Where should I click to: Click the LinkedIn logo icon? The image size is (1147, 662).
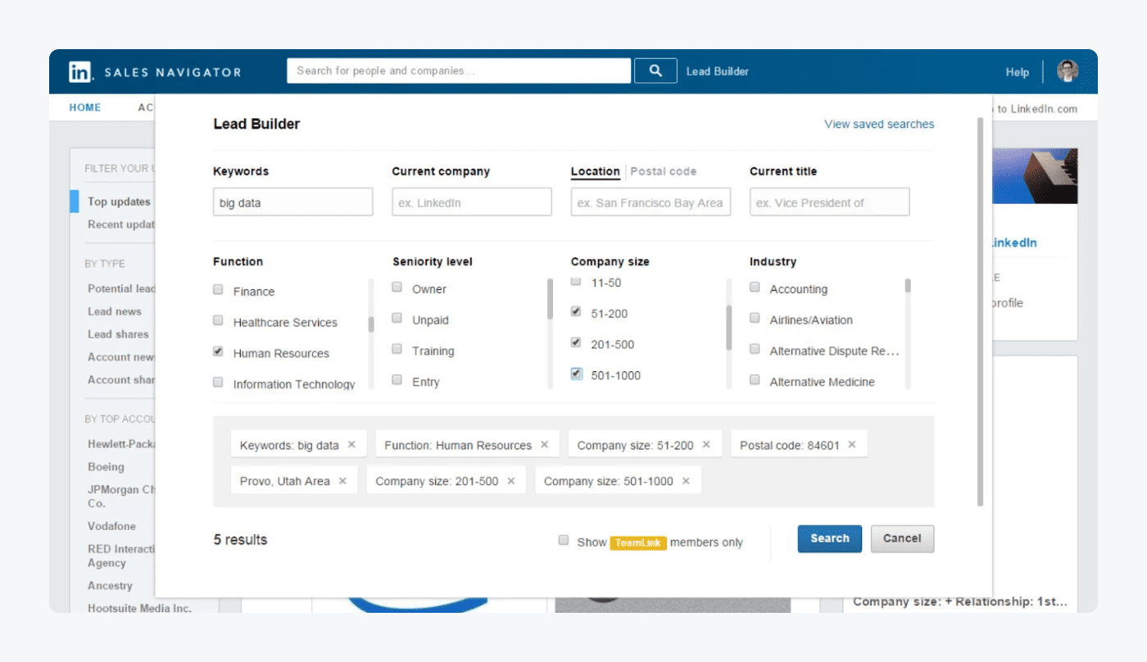[x=80, y=71]
